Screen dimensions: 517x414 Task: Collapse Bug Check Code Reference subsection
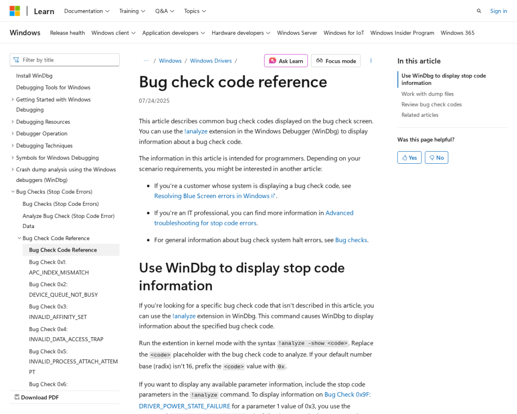[19, 238]
